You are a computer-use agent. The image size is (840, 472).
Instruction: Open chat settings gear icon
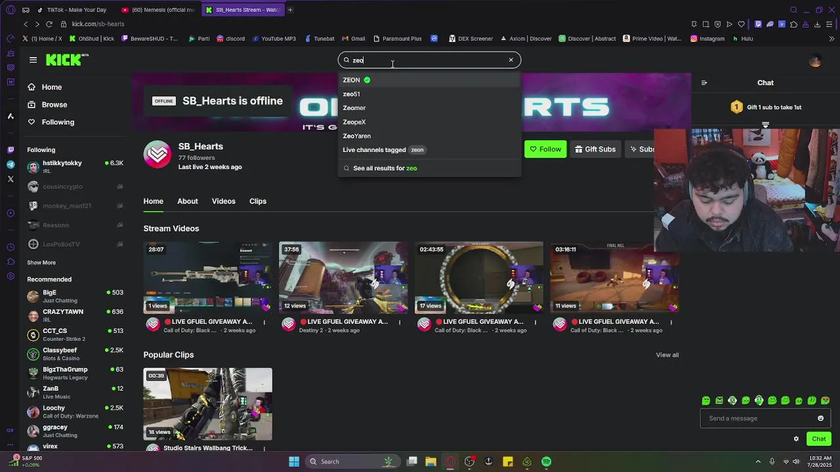tap(796, 439)
